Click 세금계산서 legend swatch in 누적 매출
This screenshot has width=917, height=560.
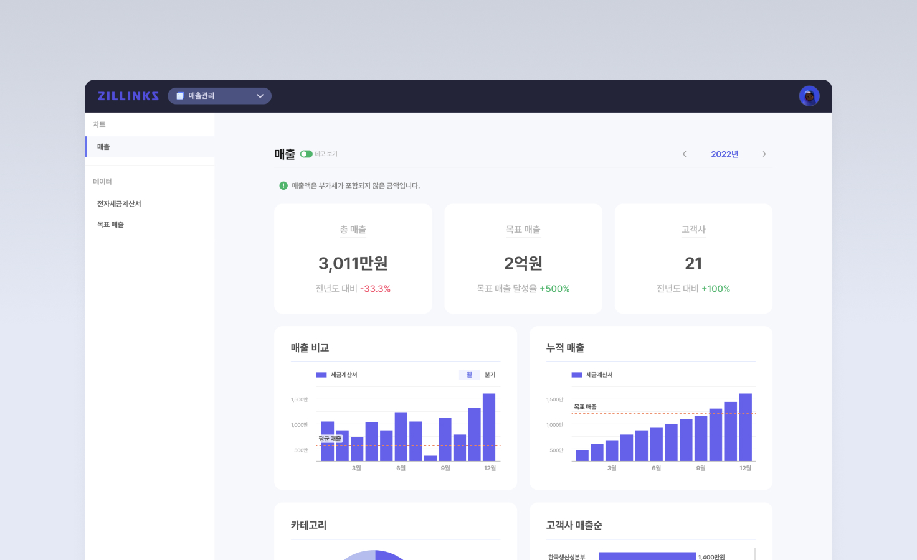point(577,375)
